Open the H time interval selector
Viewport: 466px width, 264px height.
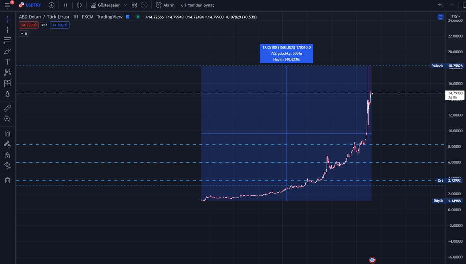click(x=65, y=5)
